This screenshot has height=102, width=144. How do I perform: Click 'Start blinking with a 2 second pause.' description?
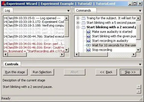tap(28, 87)
